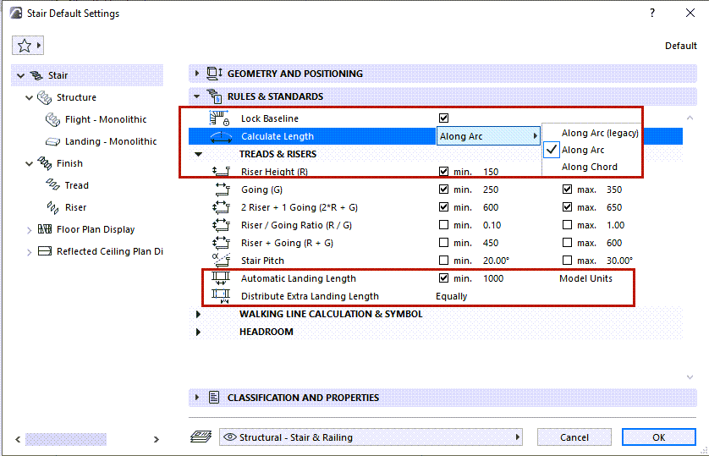Viewport: 709px width, 456px height.
Task: Toggle 2 Riser + 1 Going max. checkbox
Action: 567,207
